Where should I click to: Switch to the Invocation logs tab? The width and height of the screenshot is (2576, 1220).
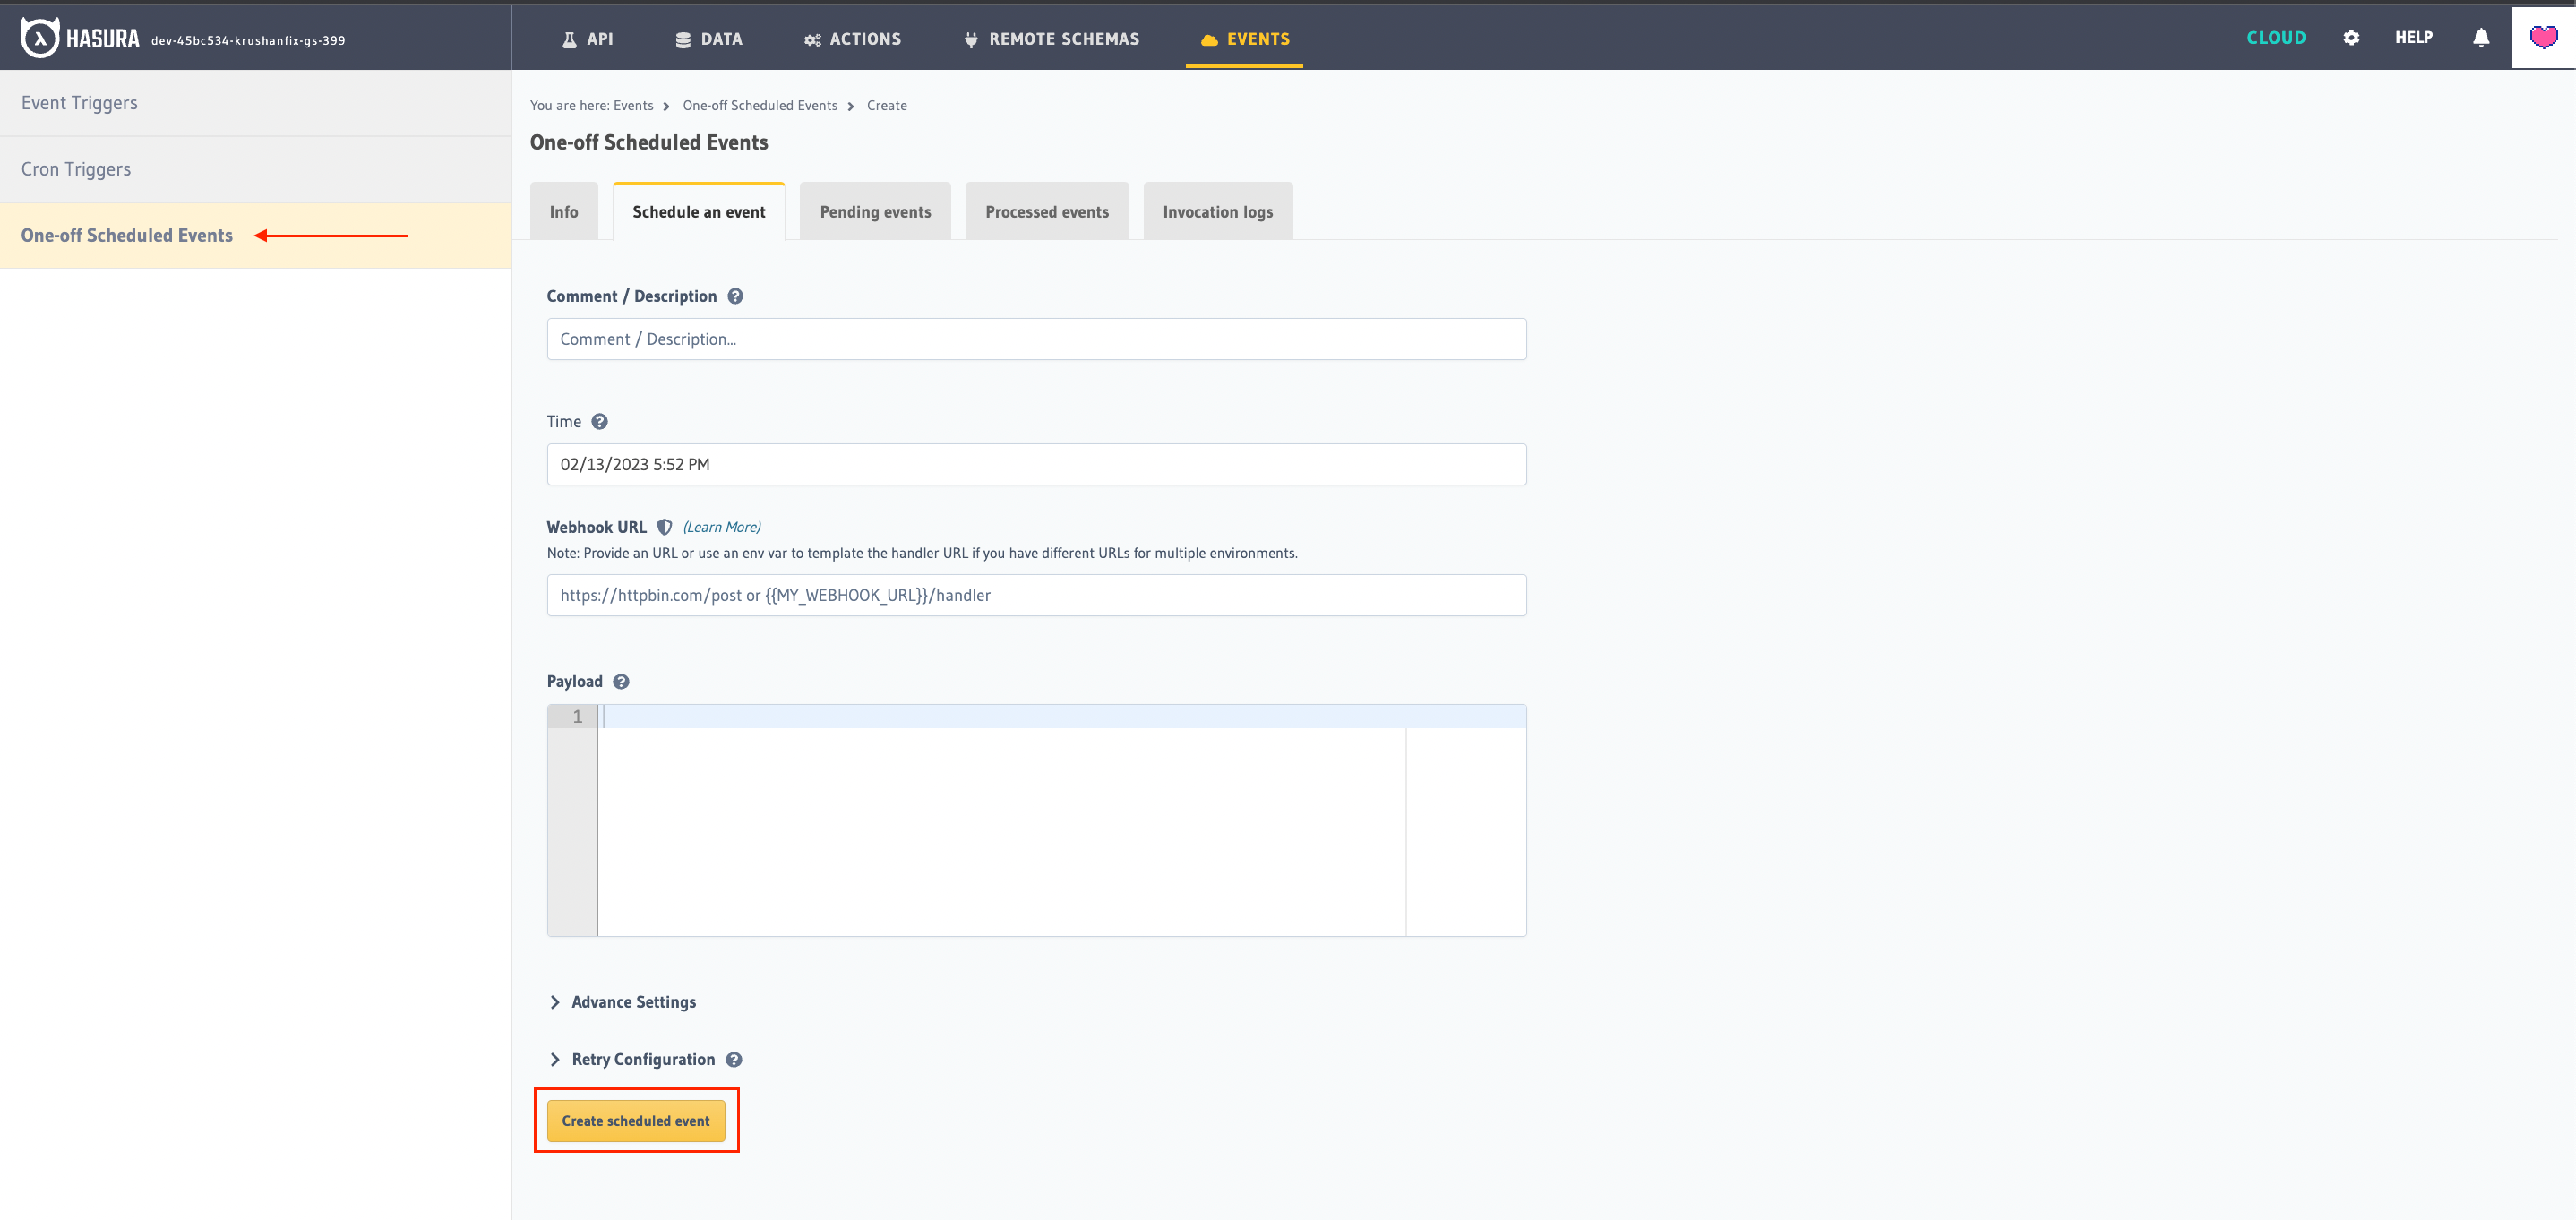1215,210
